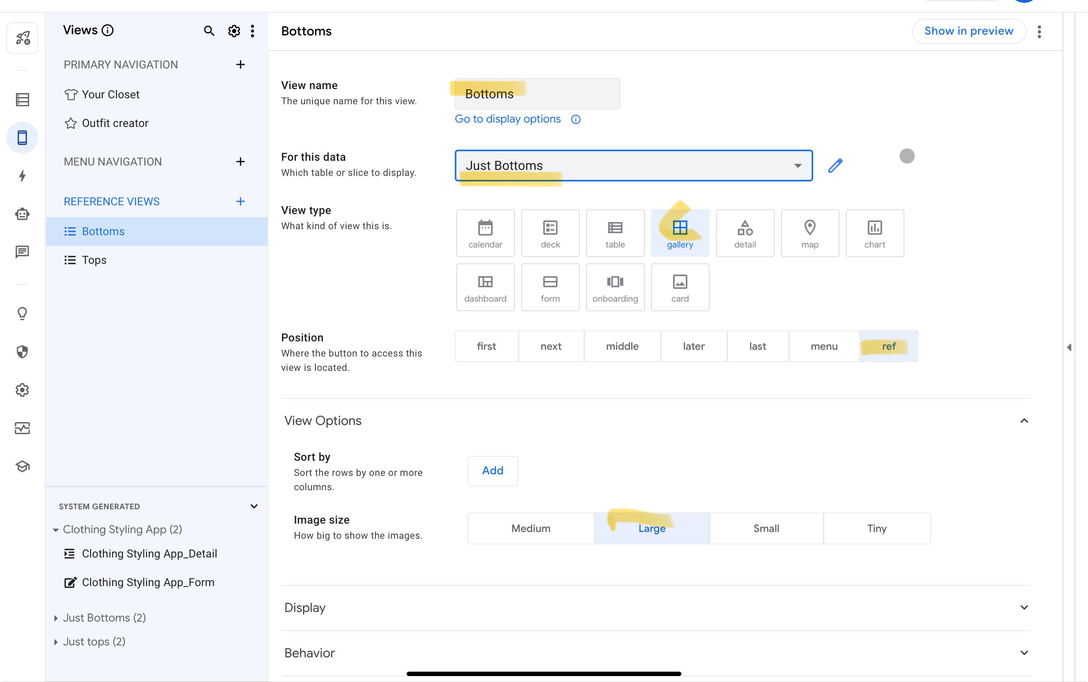Choose the calendar view type
1088x682 pixels.
[485, 233]
